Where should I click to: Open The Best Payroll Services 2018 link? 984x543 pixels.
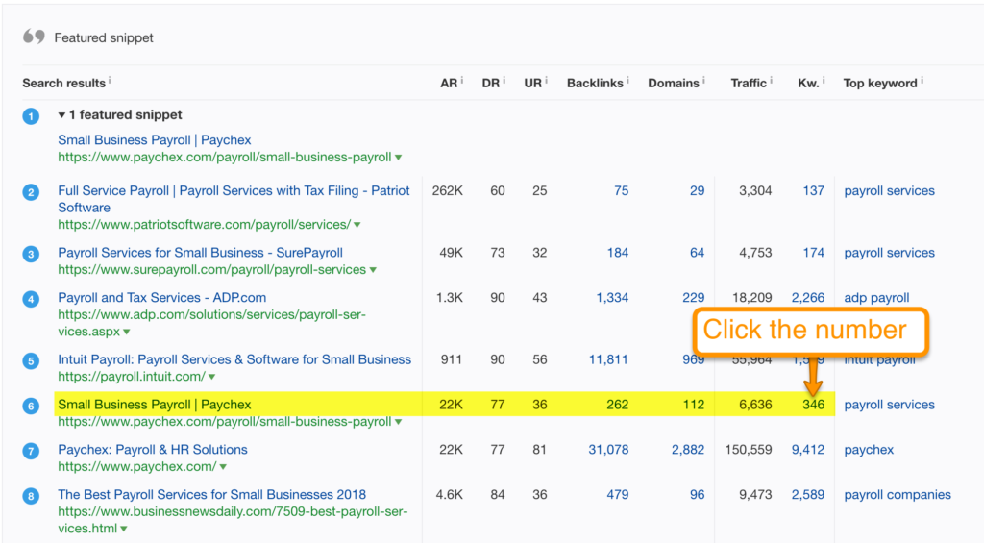tap(211, 495)
